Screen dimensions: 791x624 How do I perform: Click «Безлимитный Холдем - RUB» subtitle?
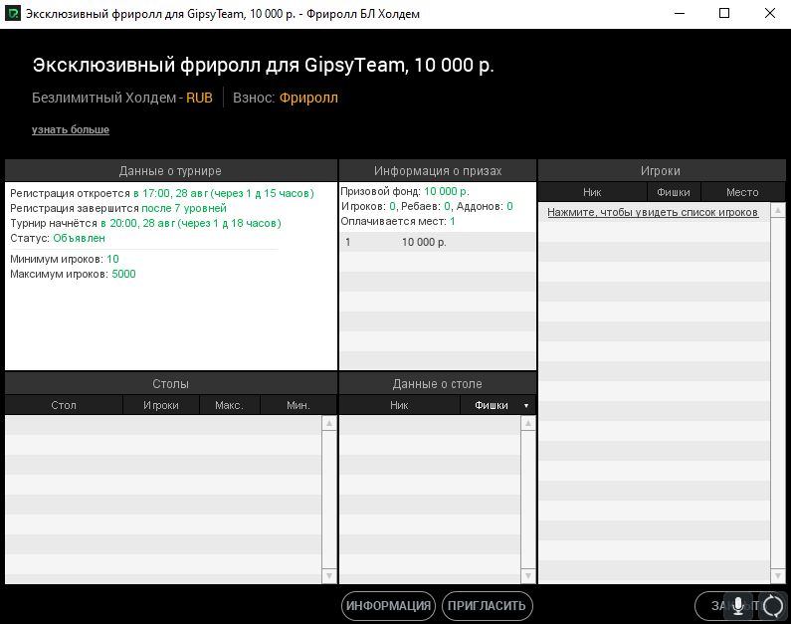(x=122, y=98)
